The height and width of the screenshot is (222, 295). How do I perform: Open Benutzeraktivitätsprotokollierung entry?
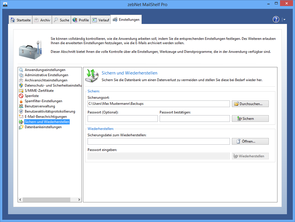[x=50, y=111]
